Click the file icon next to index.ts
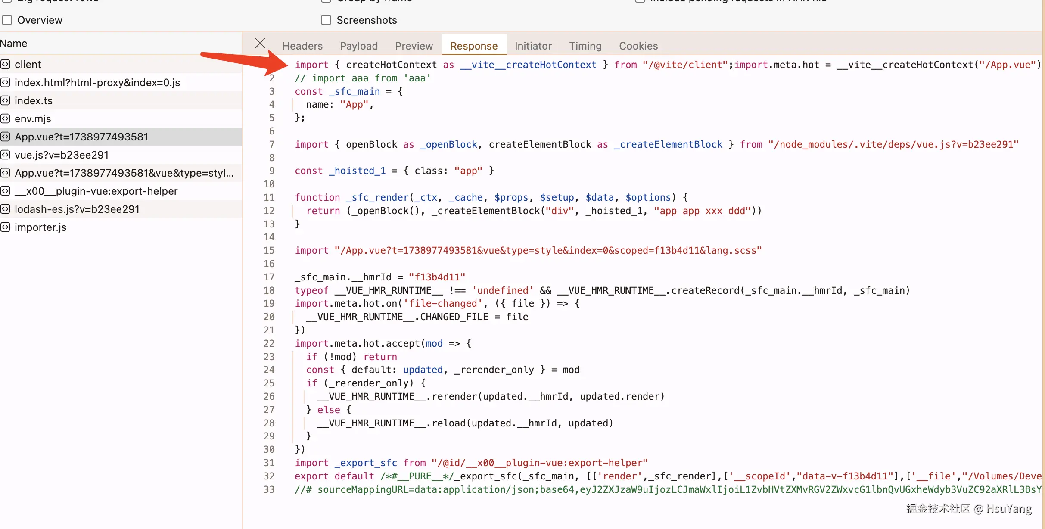Image resolution: width=1045 pixels, height=529 pixels. point(5,101)
